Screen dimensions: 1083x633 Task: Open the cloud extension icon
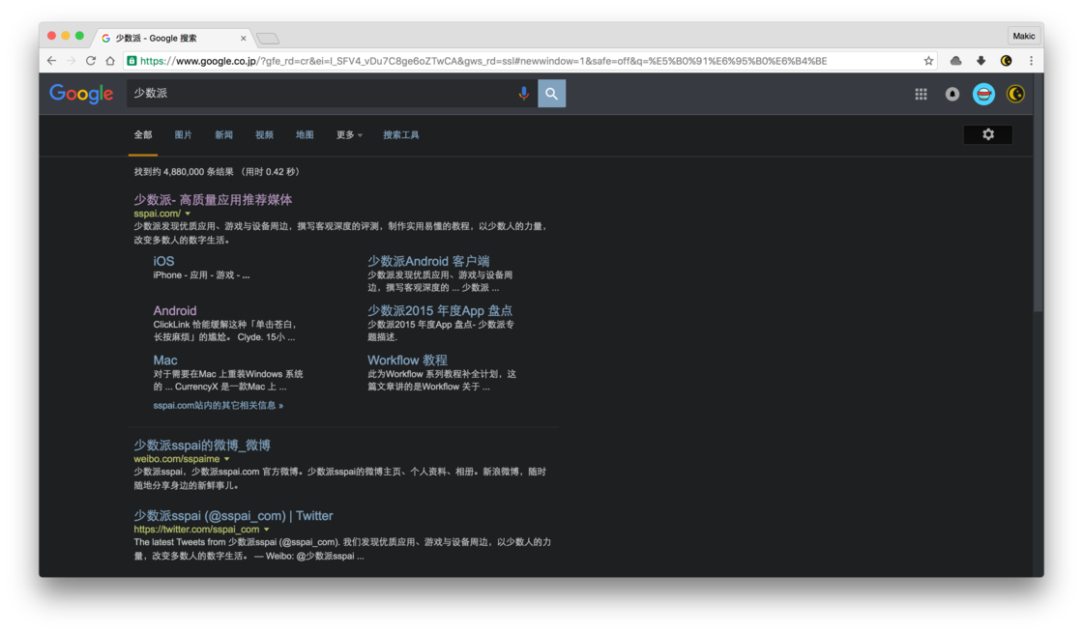tap(956, 61)
